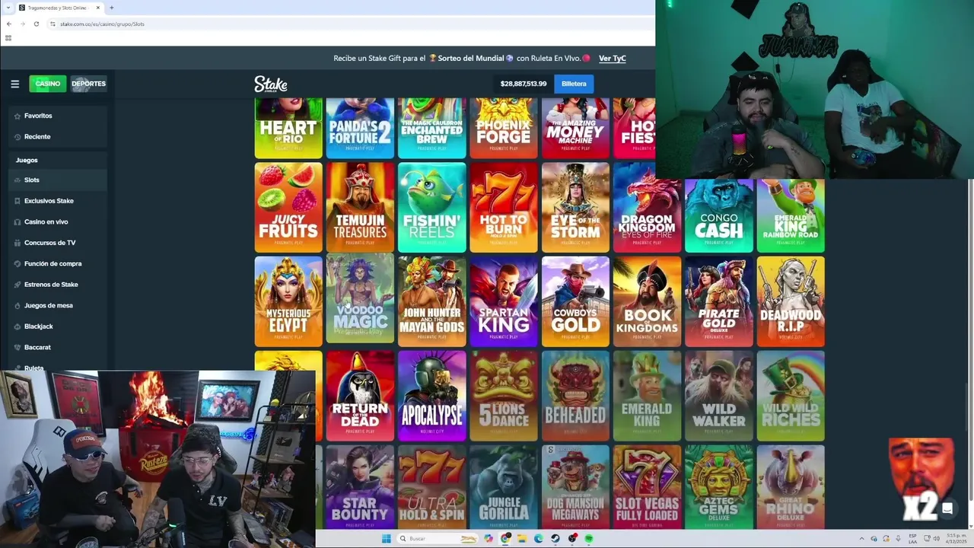Open the Pirate Gold Deluxe game
974x548 pixels.
(719, 301)
